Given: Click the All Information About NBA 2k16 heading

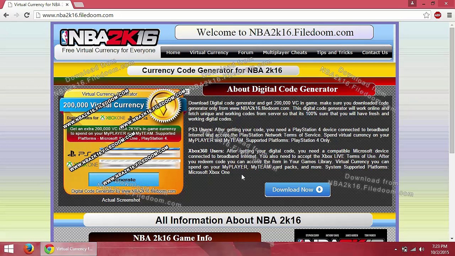Looking at the screenshot, I should coord(228,220).
